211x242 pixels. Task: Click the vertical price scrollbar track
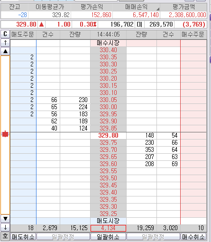[x=5, y=135]
